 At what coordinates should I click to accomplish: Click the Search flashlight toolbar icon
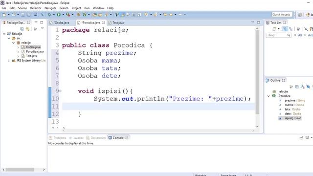coord(106,15)
